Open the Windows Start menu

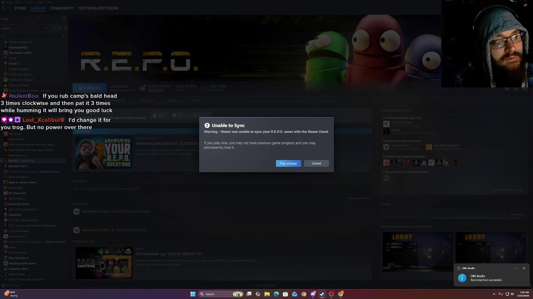193,294
